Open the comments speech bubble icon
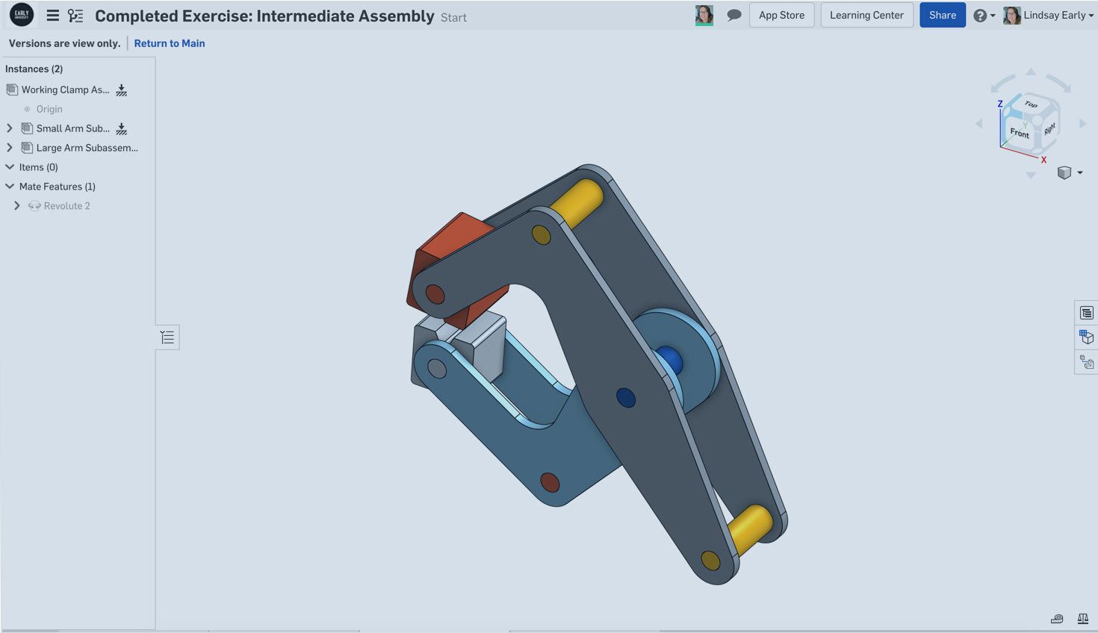This screenshot has height=633, width=1098. tap(733, 15)
